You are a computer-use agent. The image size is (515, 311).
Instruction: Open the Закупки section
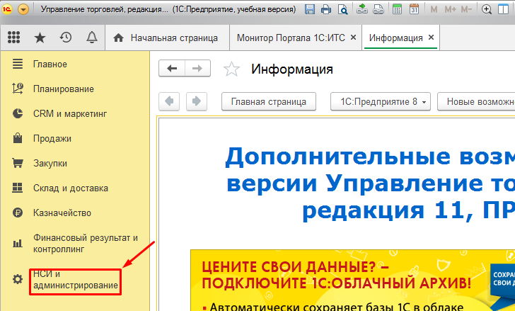(x=50, y=164)
